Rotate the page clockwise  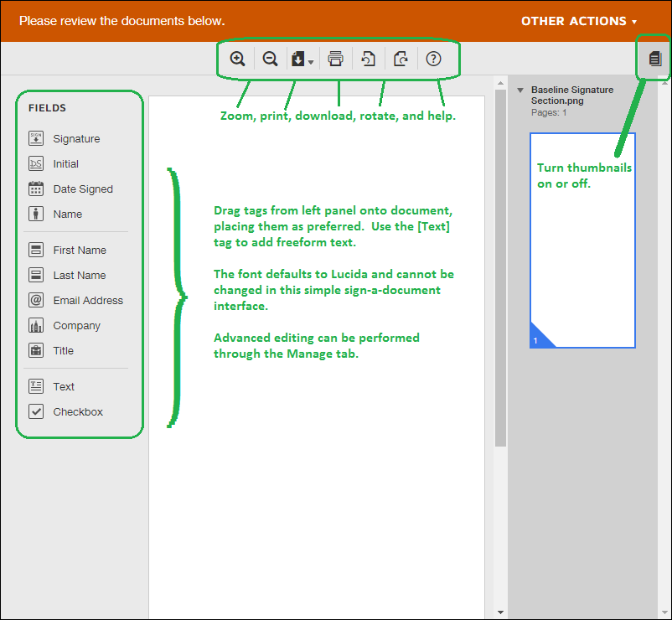coord(401,59)
